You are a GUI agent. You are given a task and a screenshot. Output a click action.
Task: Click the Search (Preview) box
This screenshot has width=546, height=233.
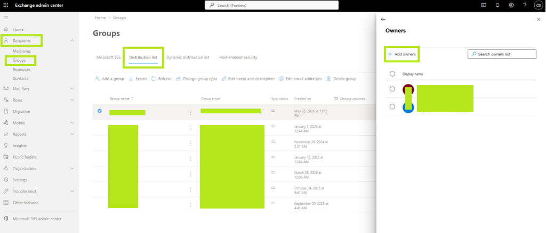coord(271,5)
